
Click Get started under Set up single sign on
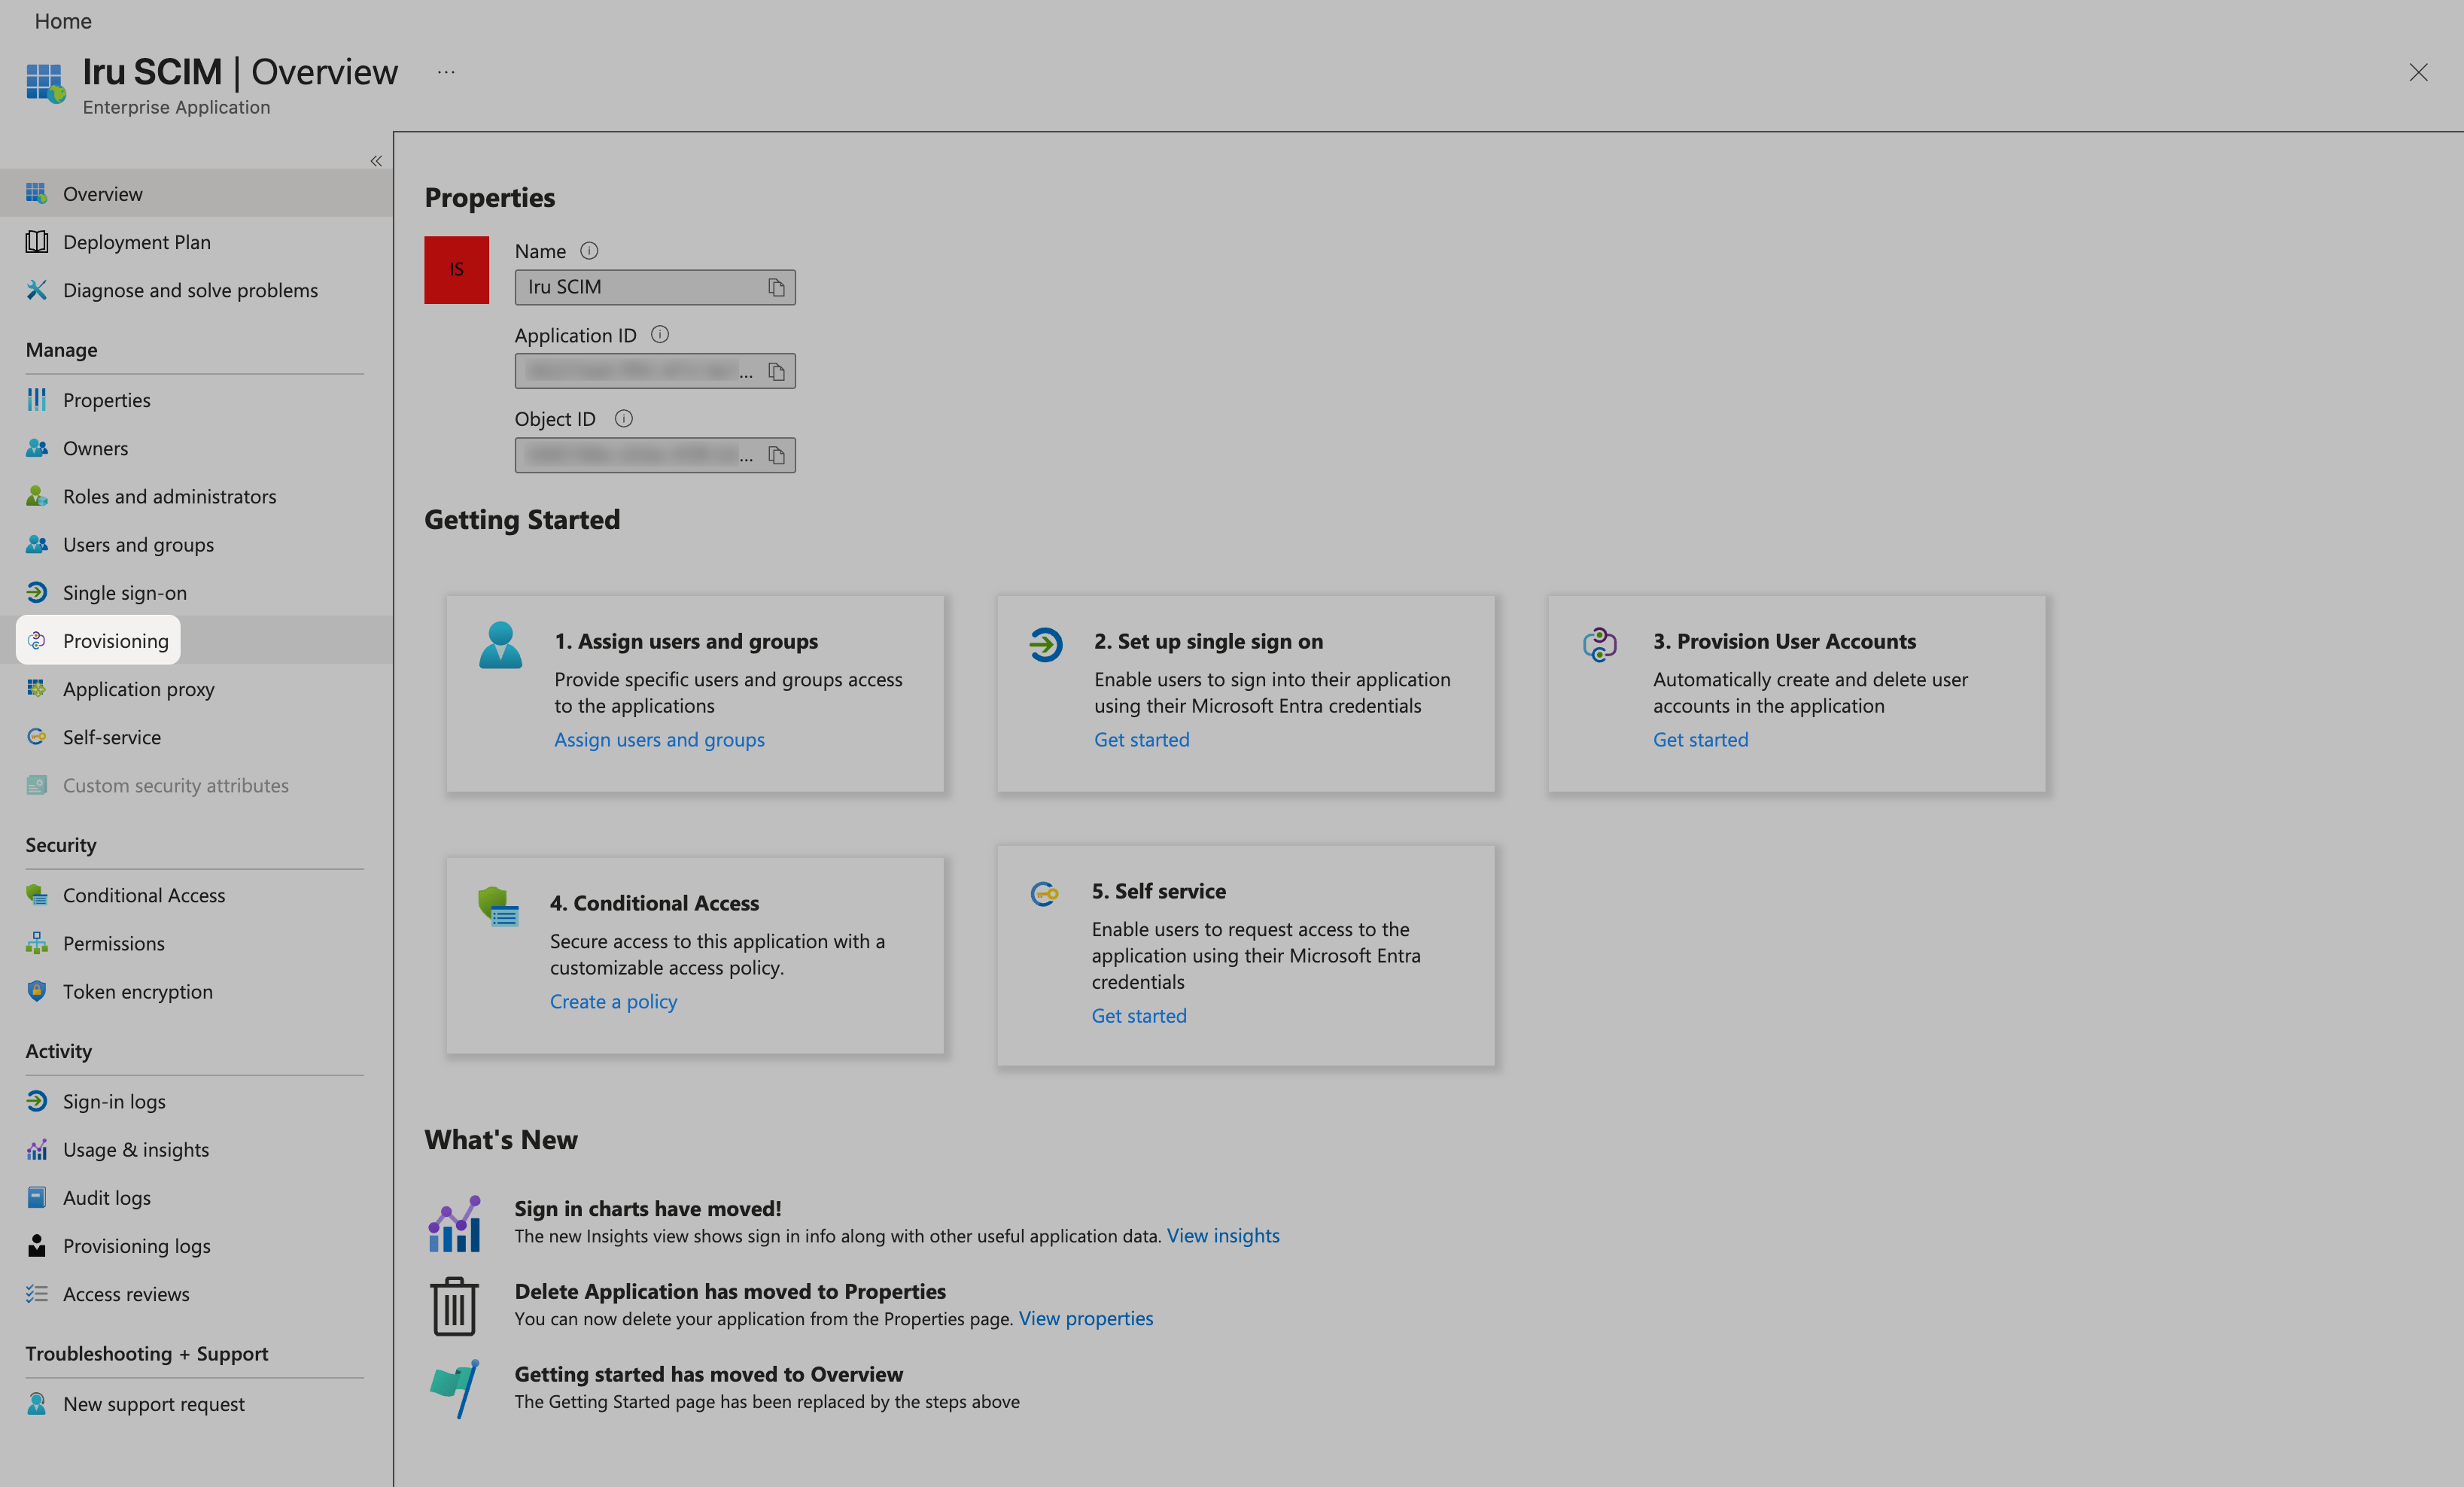[x=1141, y=739]
